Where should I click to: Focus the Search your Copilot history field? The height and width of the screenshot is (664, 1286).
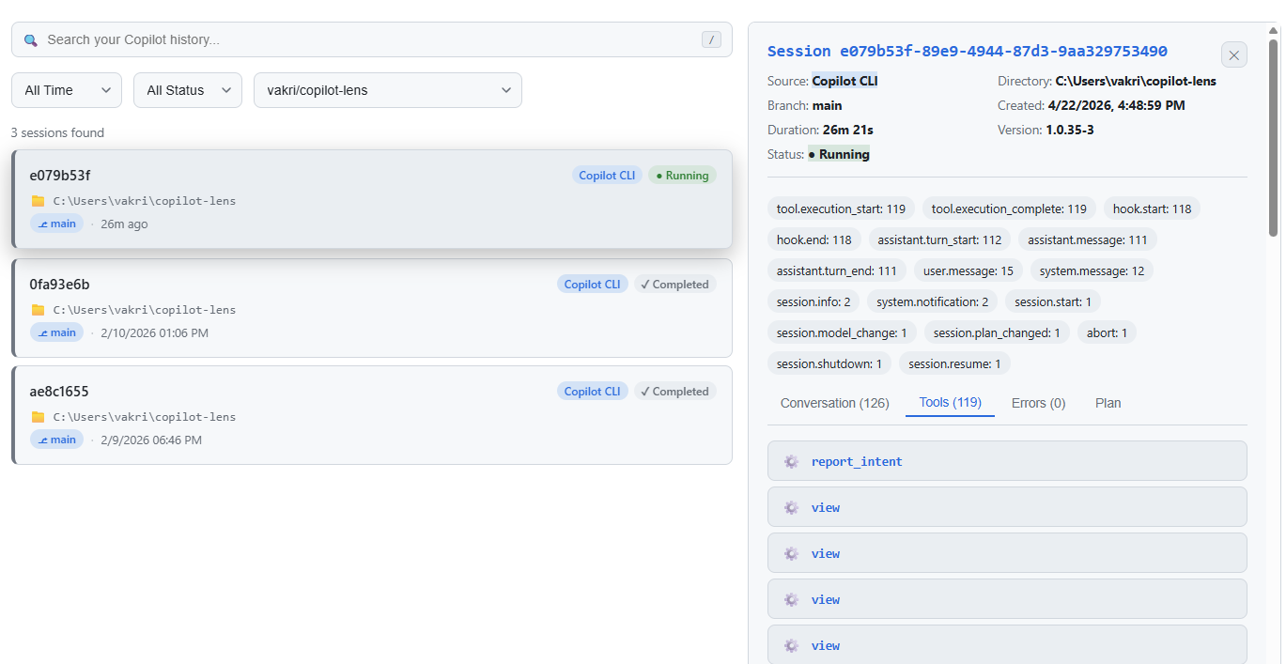(x=372, y=39)
